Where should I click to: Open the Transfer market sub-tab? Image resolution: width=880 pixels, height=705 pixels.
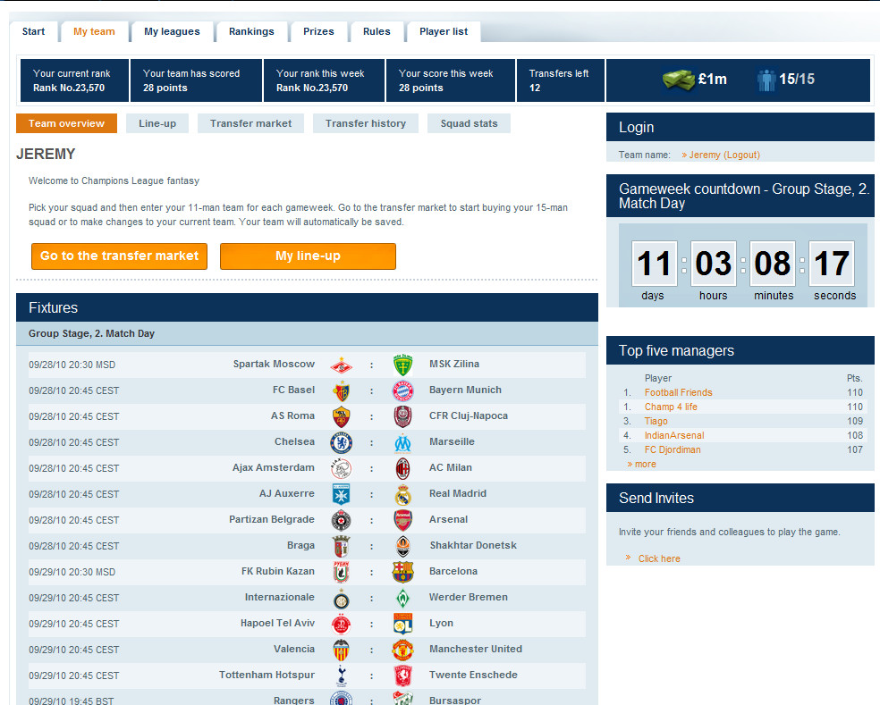tap(251, 123)
